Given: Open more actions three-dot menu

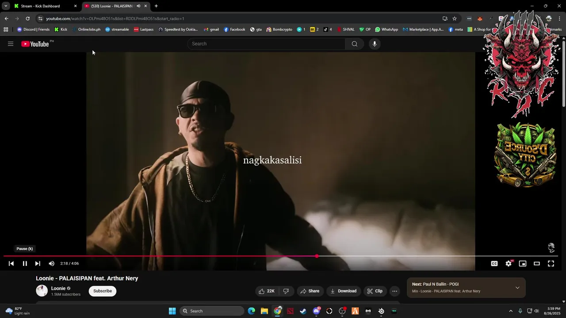Looking at the screenshot, I should 394,291.
